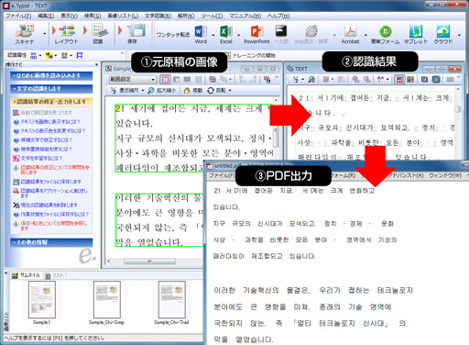Click the blue window-overlay icon in TEXT toolbar
The image size is (469, 345).
click(x=424, y=80)
